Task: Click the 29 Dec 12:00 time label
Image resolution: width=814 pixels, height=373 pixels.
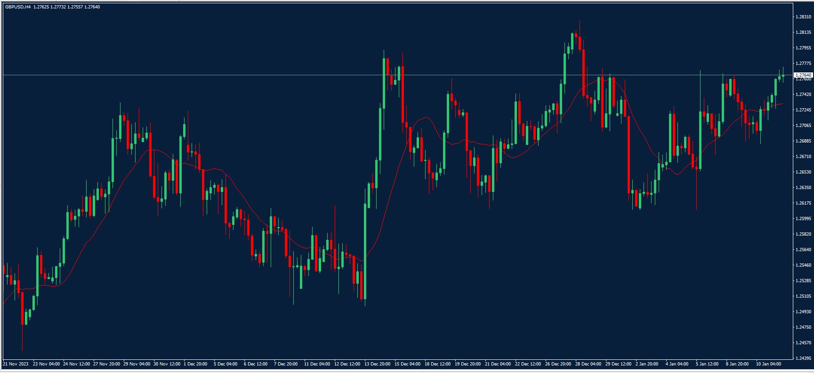Action: tap(619, 364)
